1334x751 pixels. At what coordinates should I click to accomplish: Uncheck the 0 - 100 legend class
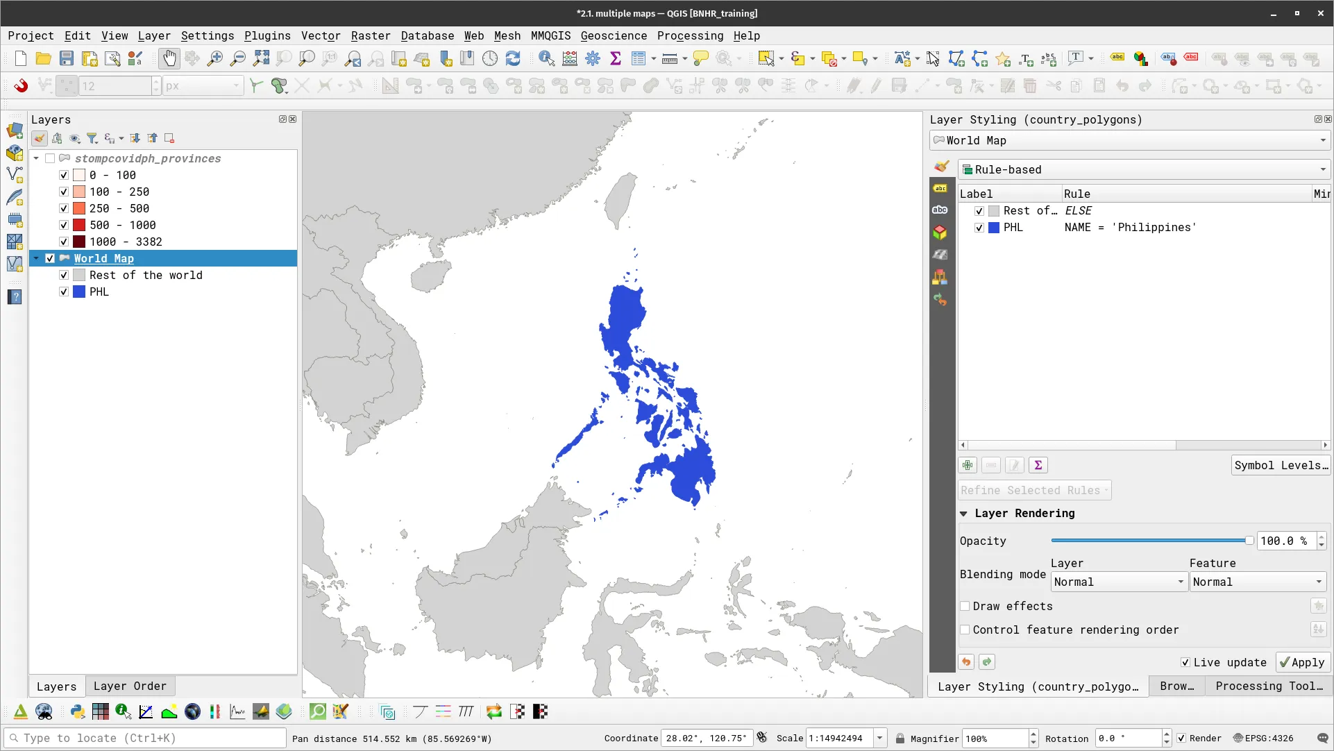click(64, 175)
